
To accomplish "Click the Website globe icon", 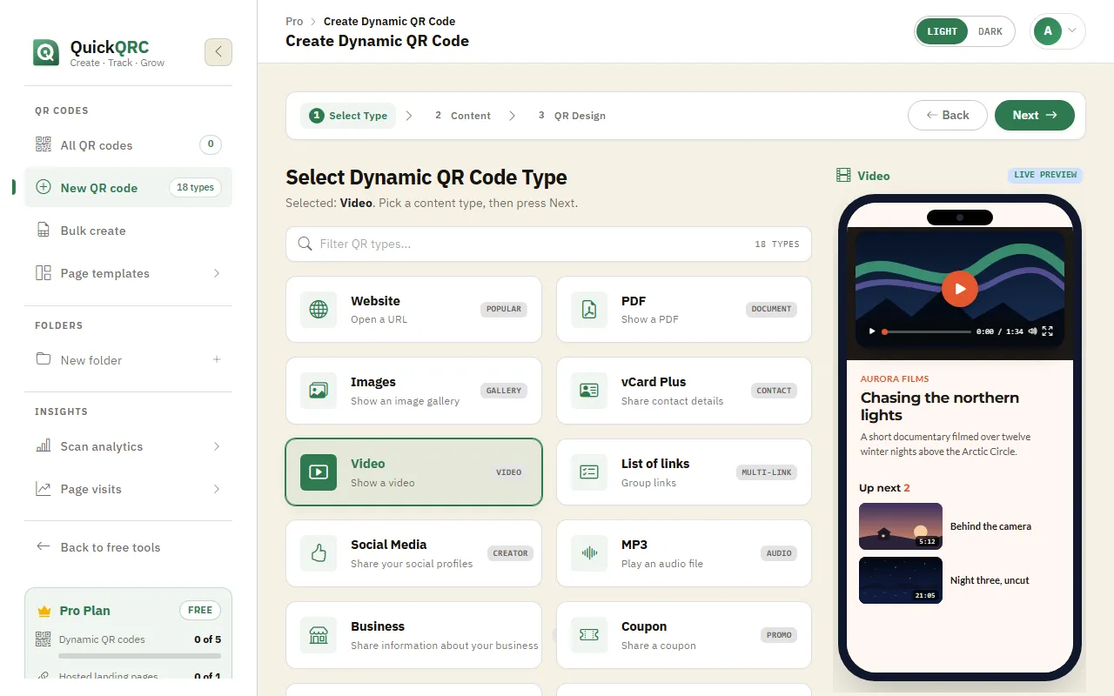I will [x=319, y=309].
